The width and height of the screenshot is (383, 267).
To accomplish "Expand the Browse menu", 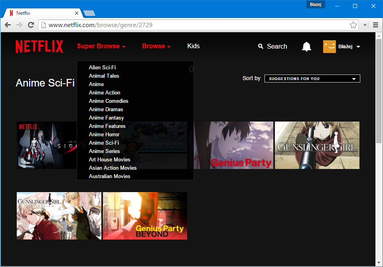I will [156, 46].
